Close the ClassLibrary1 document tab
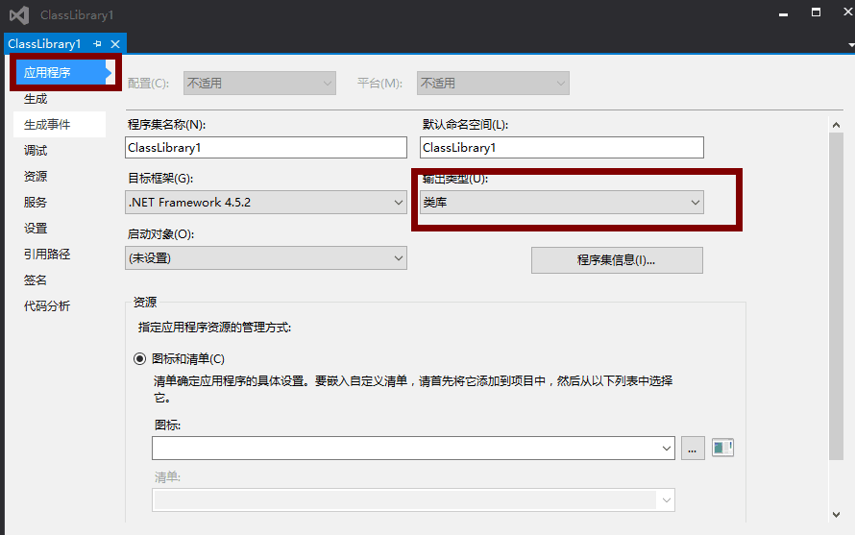855x535 pixels. point(115,43)
